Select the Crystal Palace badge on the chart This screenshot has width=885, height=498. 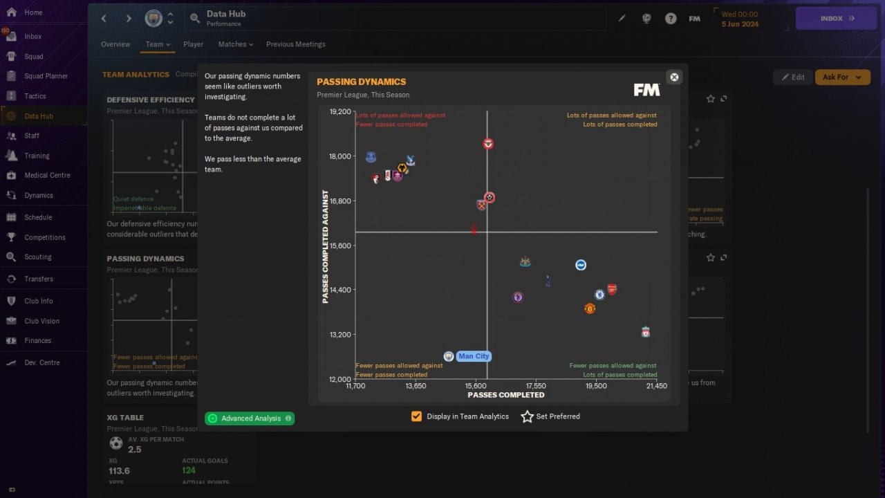coord(411,161)
